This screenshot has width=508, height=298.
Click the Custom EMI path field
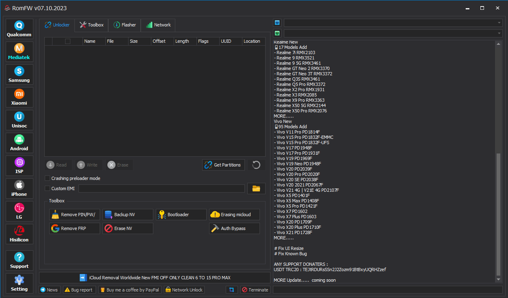click(161, 188)
